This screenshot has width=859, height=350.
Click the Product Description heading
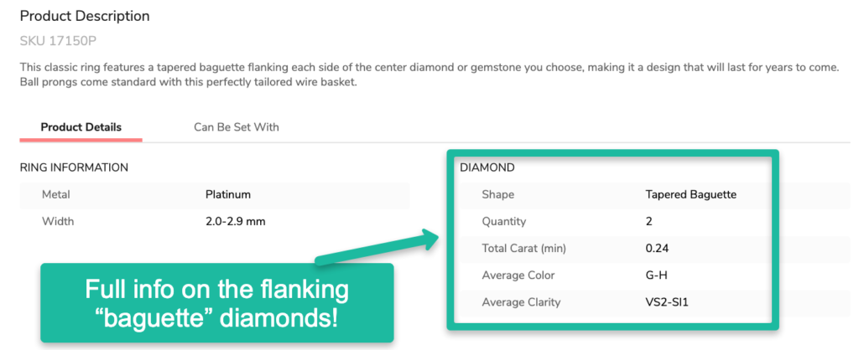[x=85, y=16]
